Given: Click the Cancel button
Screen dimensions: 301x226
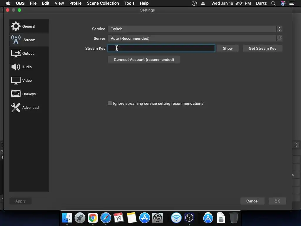Looking at the screenshot, I should coord(252,201).
